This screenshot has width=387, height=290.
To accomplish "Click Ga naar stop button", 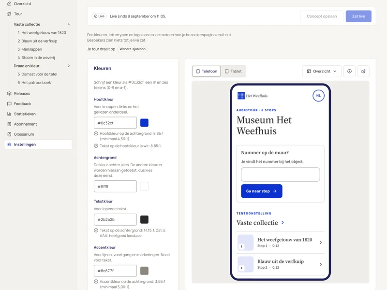I will pyautogui.click(x=262, y=191).
